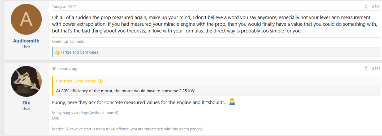Image resolution: width=382 pixels, height=136 pixels.
Task: Click the facepalm emoji in Dix's post
Action: [232, 102]
